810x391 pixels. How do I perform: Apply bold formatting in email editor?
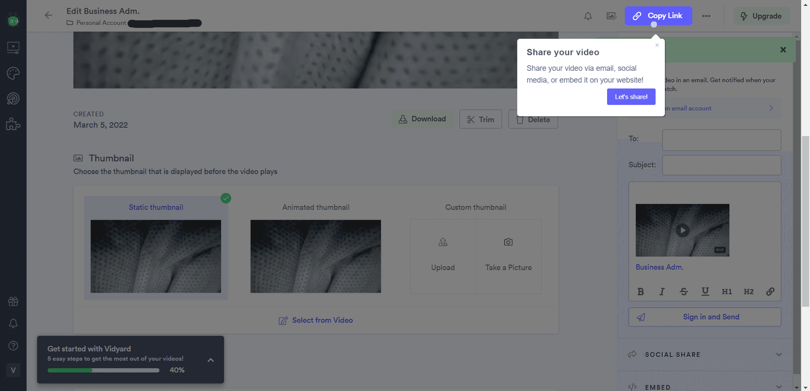(640, 292)
